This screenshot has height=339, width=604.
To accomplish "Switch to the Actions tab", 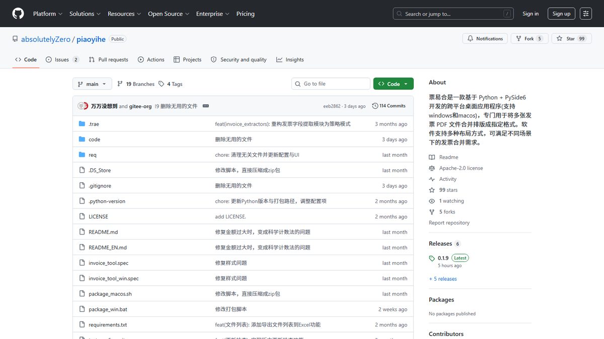I will pos(151,59).
